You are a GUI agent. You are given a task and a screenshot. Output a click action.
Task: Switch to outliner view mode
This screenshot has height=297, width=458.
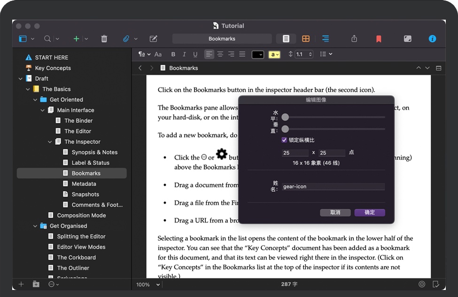coord(325,39)
